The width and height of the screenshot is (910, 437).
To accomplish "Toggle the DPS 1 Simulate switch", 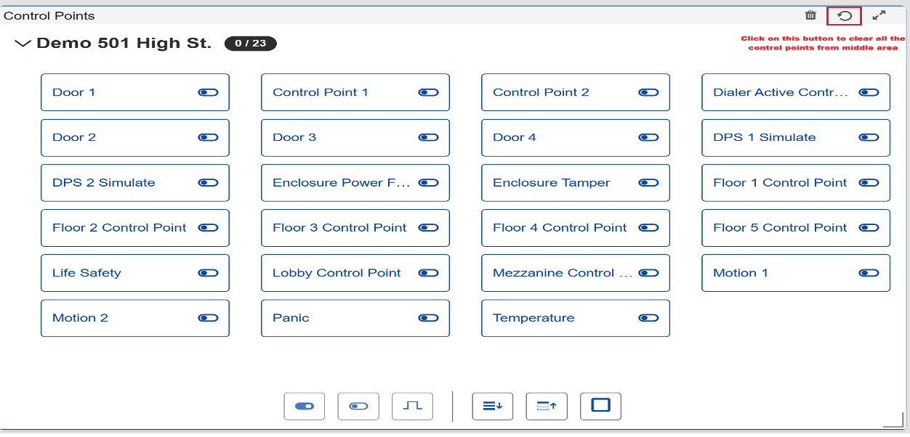I will pyautogui.click(x=869, y=138).
